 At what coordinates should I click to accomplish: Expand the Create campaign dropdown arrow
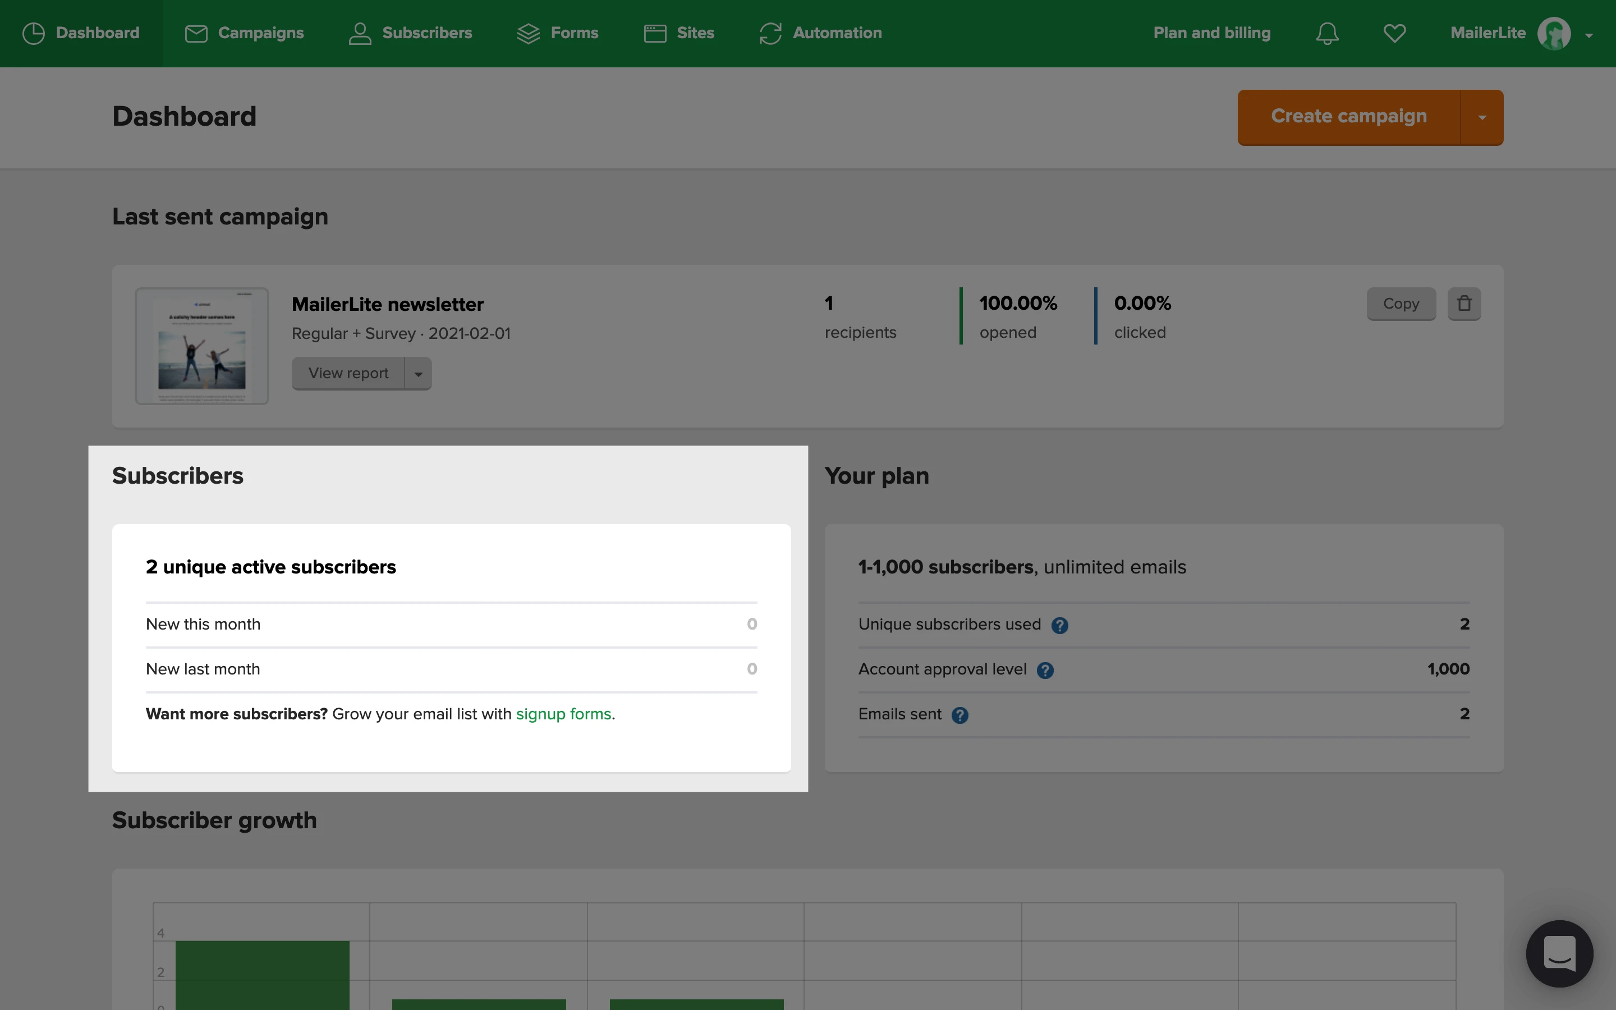pyautogui.click(x=1482, y=118)
